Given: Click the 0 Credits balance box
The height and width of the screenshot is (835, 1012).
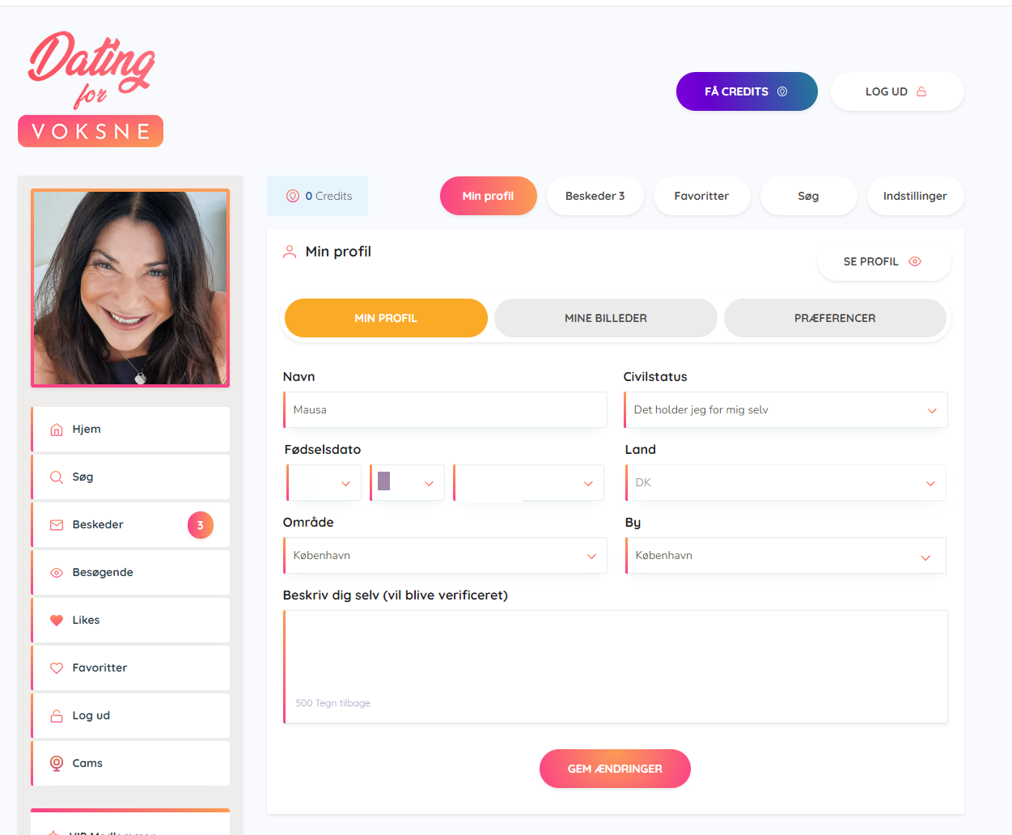Looking at the screenshot, I should (x=317, y=196).
